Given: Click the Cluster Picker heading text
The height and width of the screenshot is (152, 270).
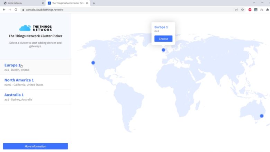Looking at the screenshot, I should (35, 36).
